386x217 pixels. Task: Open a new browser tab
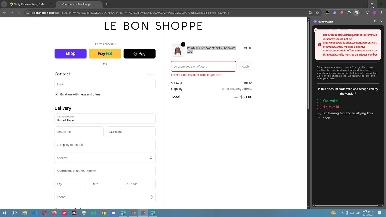107,4
